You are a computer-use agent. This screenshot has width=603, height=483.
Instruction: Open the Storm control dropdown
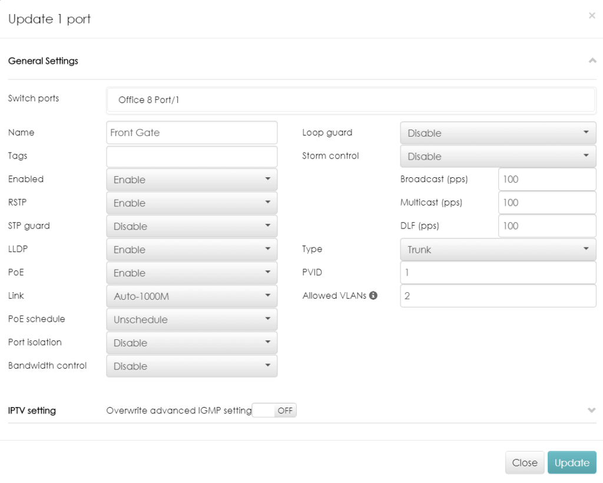point(498,157)
